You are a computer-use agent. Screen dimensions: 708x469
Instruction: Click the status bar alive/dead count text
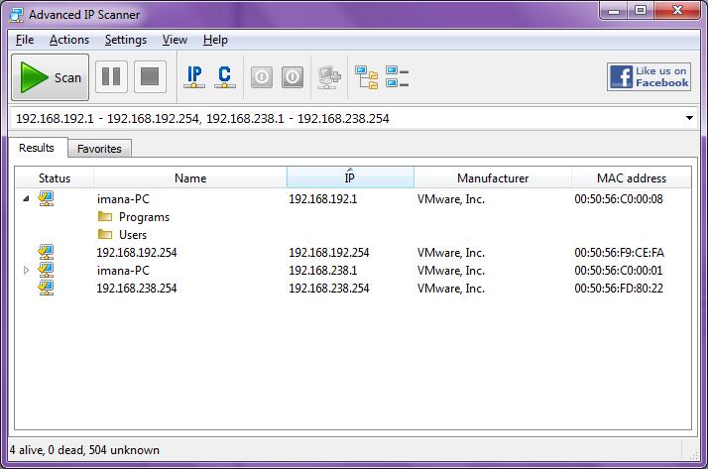(x=84, y=450)
